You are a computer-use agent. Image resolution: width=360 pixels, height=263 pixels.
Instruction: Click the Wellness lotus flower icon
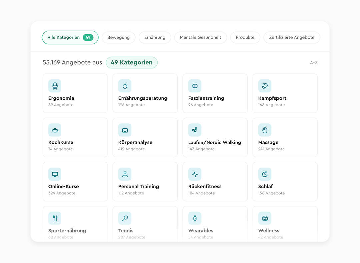265,218
